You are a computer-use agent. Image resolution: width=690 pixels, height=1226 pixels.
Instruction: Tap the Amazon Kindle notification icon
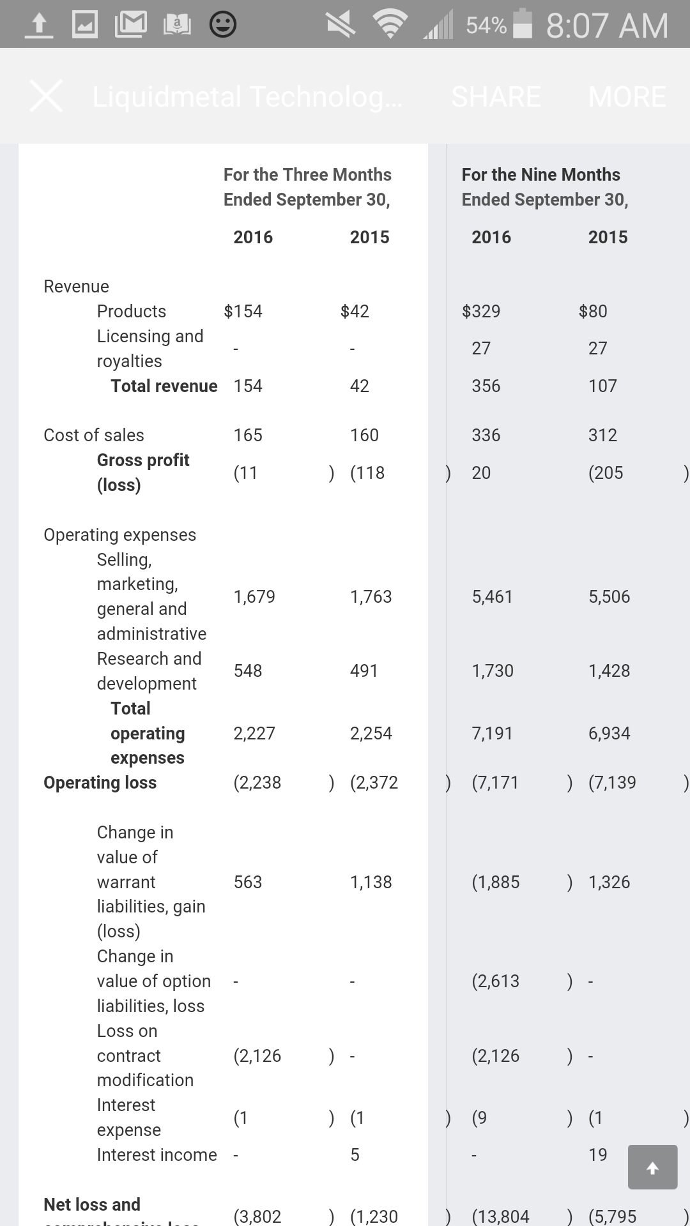click(177, 25)
